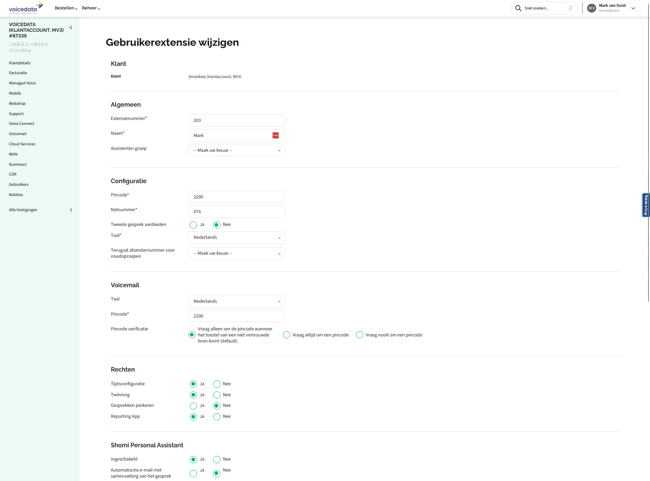Open the Assistenten groep dropdown
The image size is (650, 481).
click(x=236, y=150)
